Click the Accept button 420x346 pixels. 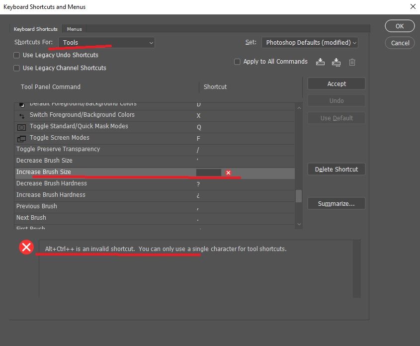tap(336, 84)
